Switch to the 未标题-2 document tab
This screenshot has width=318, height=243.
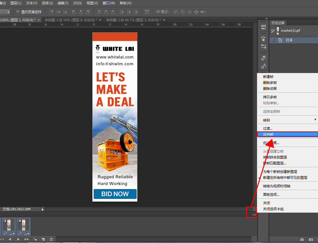tap(132, 20)
